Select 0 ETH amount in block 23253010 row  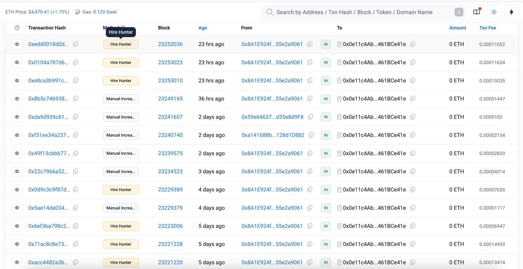click(456, 81)
